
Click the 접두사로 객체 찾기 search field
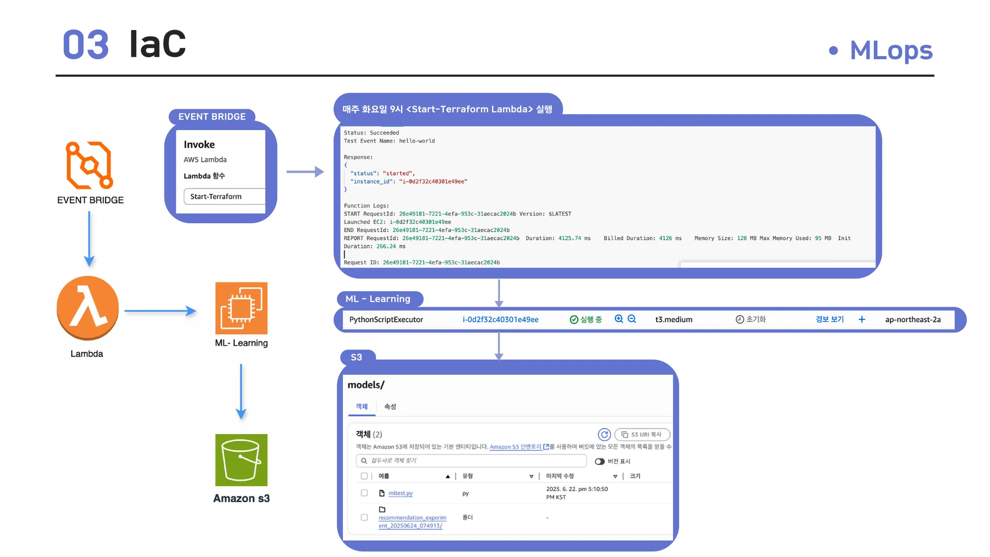pyautogui.click(x=471, y=461)
